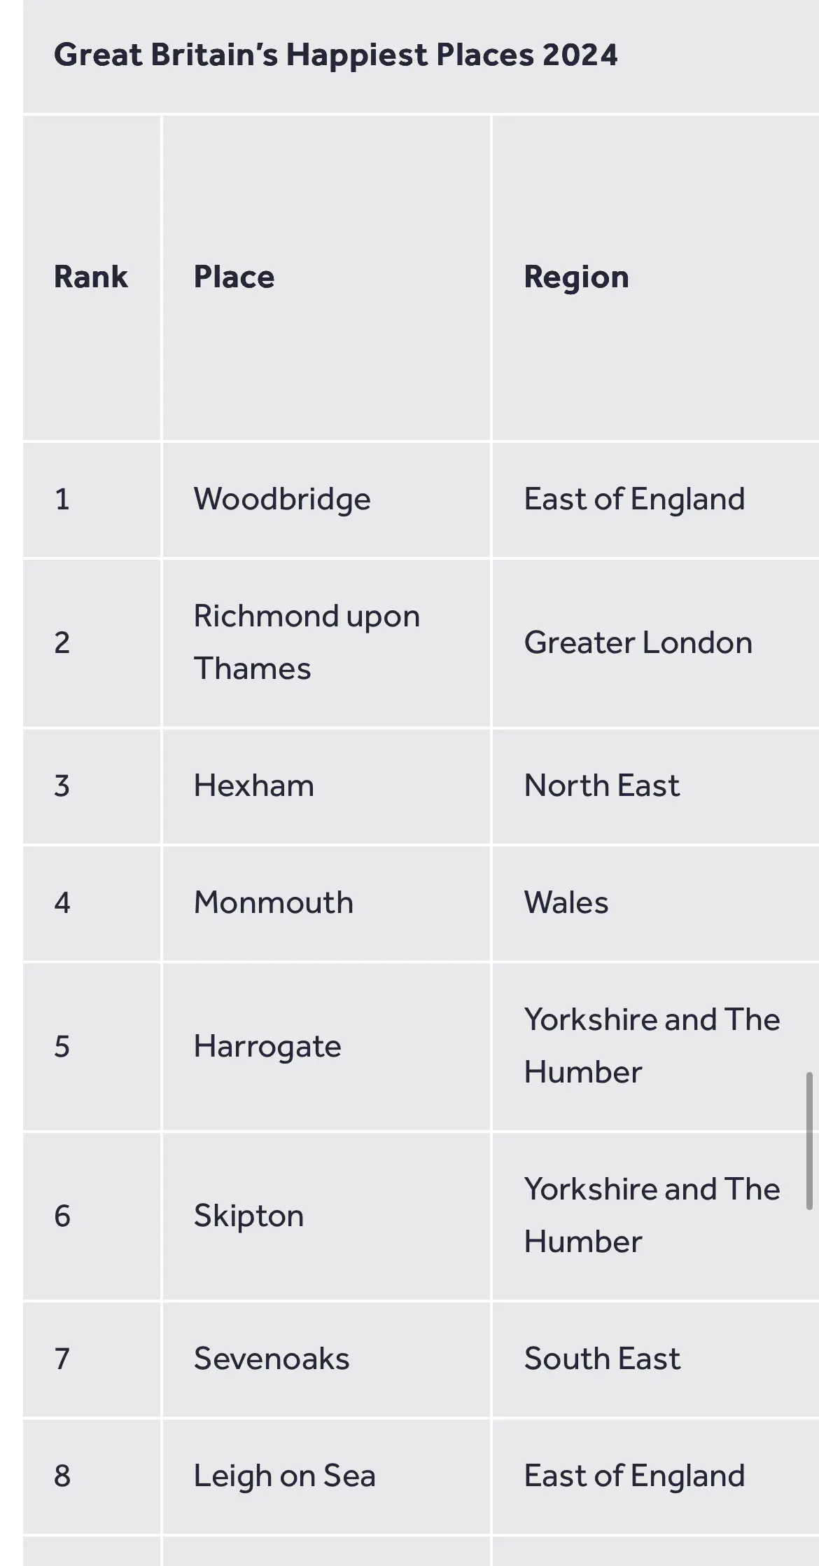The width and height of the screenshot is (819, 1566).
Task: Select Harrogate's Yorkshire and The Humber cell
Action: pyautogui.click(x=656, y=1047)
